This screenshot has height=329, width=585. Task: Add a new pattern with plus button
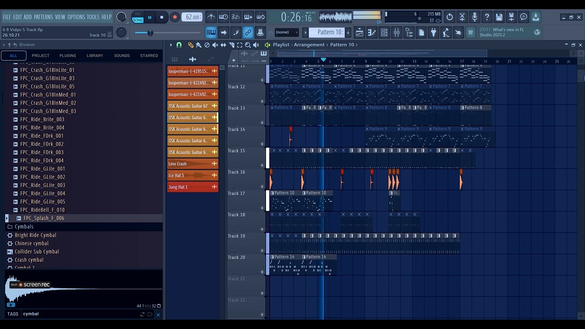click(348, 32)
